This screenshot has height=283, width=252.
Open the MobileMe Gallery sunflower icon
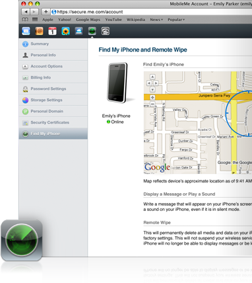pos(65,31)
